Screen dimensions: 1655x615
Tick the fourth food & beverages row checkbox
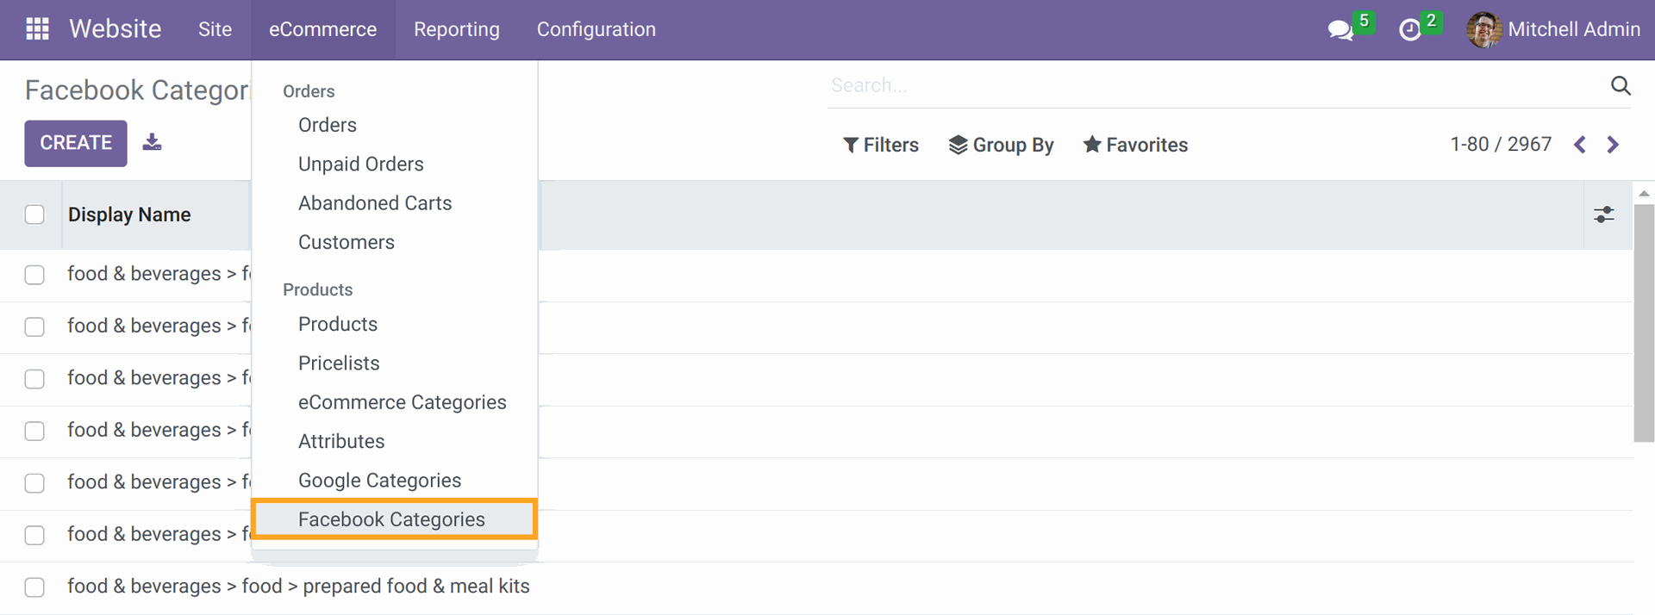(x=34, y=431)
